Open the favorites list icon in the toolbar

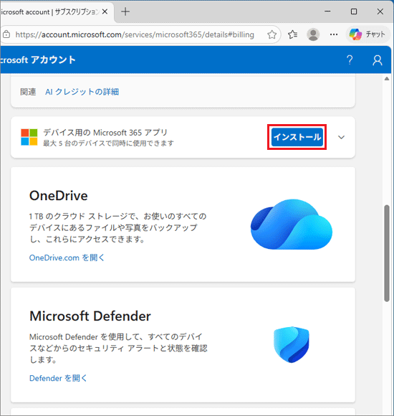[x=292, y=34]
